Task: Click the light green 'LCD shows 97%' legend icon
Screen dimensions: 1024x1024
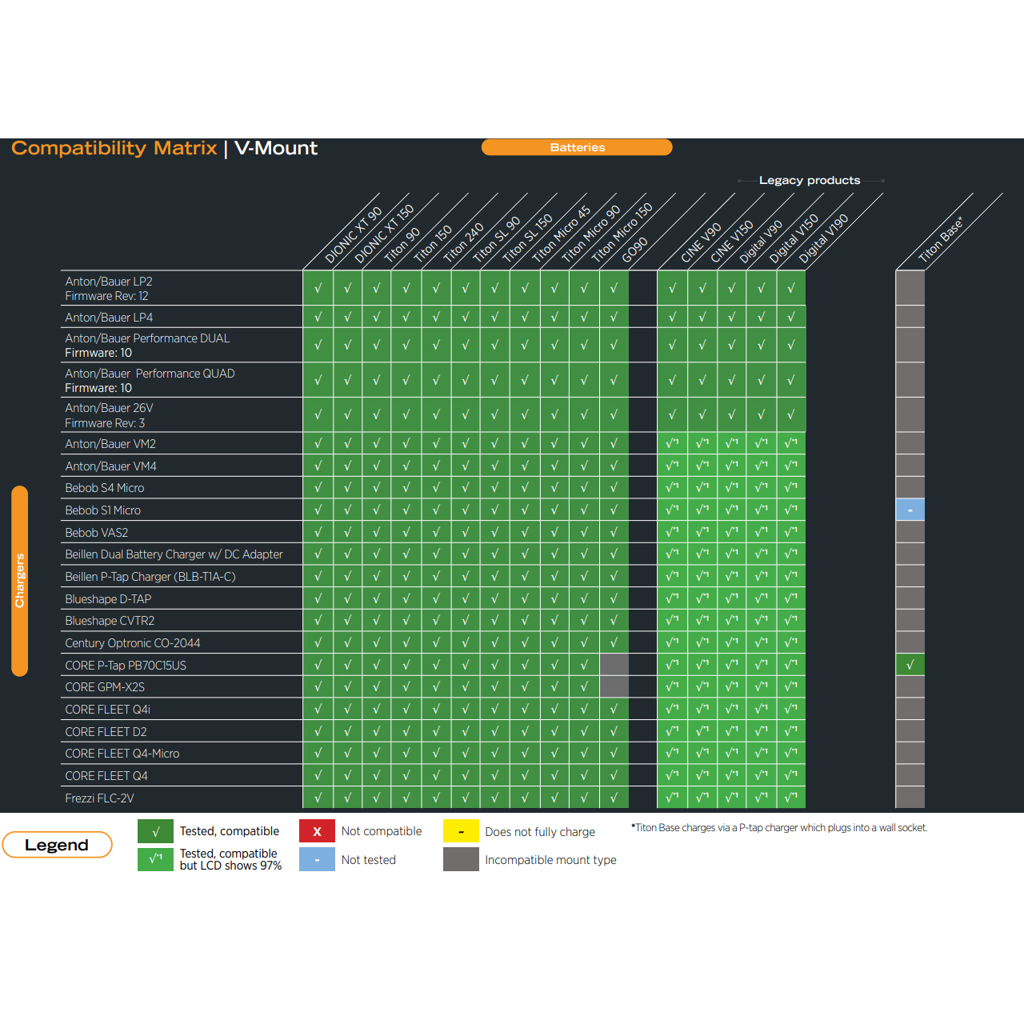Action: pos(155,859)
